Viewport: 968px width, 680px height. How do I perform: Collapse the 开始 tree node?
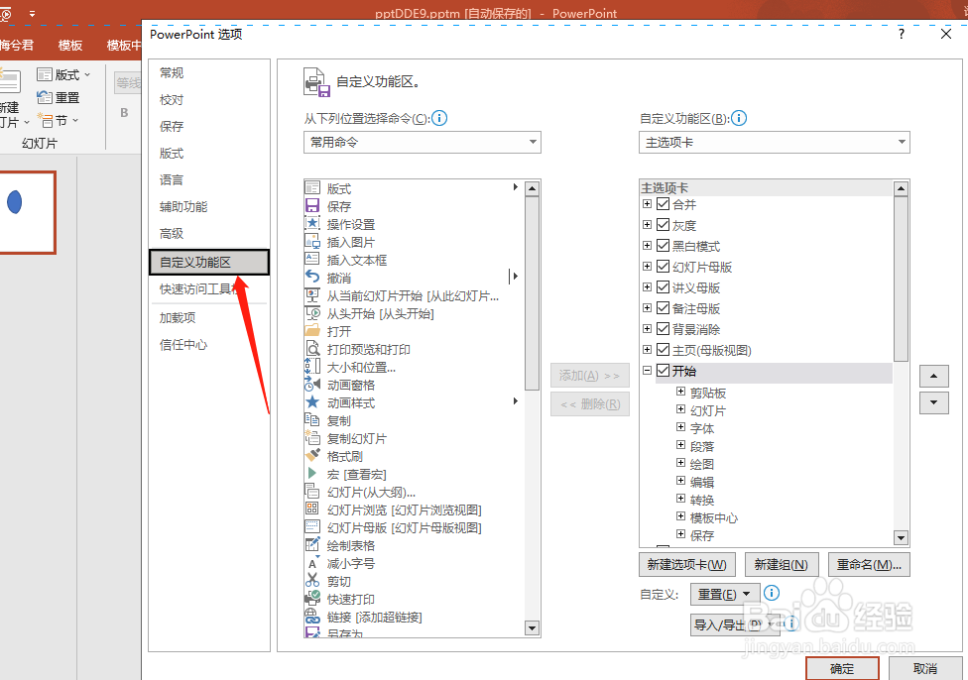(x=647, y=371)
